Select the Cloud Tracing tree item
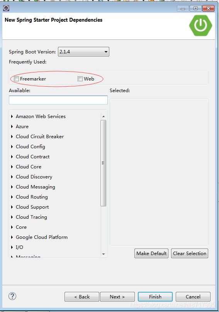Image resolution: width=219 pixels, height=312 pixels. (x=31, y=217)
